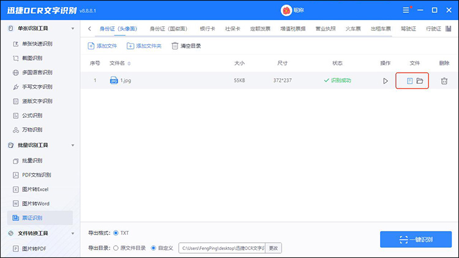This screenshot has width=459, height=258.
Task: Open output folder icon for 1.jpg
Action: tap(420, 81)
